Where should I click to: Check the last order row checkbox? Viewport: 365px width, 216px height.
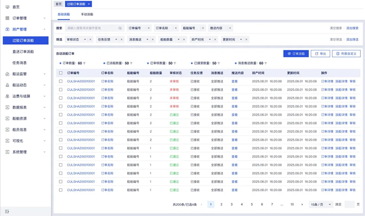coord(61,190)
